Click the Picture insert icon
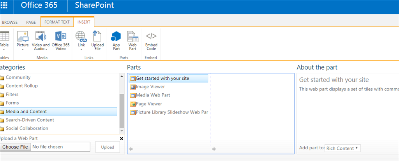399x161 pixels. coord(23,36)
